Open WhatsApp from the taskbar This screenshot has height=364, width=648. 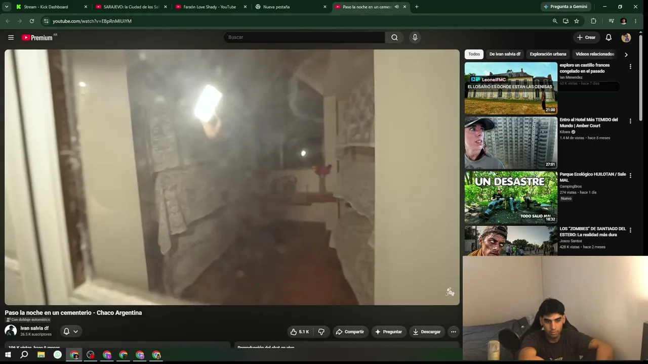point(58,355)
